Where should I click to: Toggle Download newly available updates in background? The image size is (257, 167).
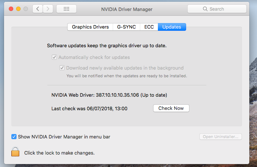62,68
